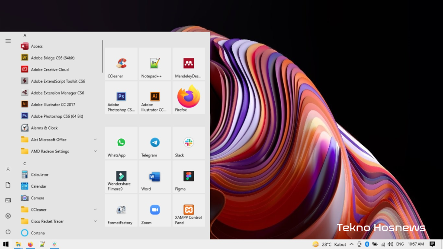Click the volume icon in system tray
The image size is (443, 249).
pos(390,244)
